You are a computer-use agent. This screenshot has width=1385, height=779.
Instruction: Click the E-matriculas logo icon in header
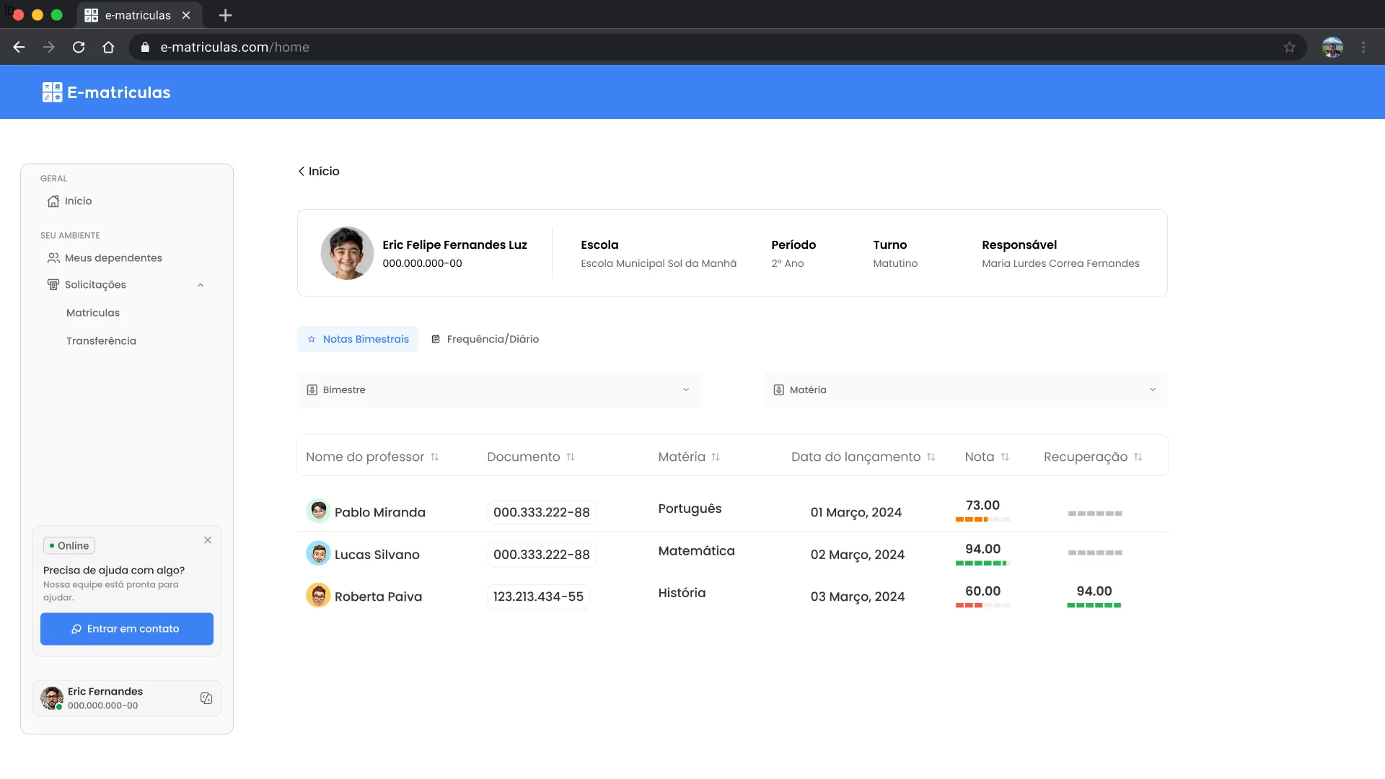pos(52,92)
